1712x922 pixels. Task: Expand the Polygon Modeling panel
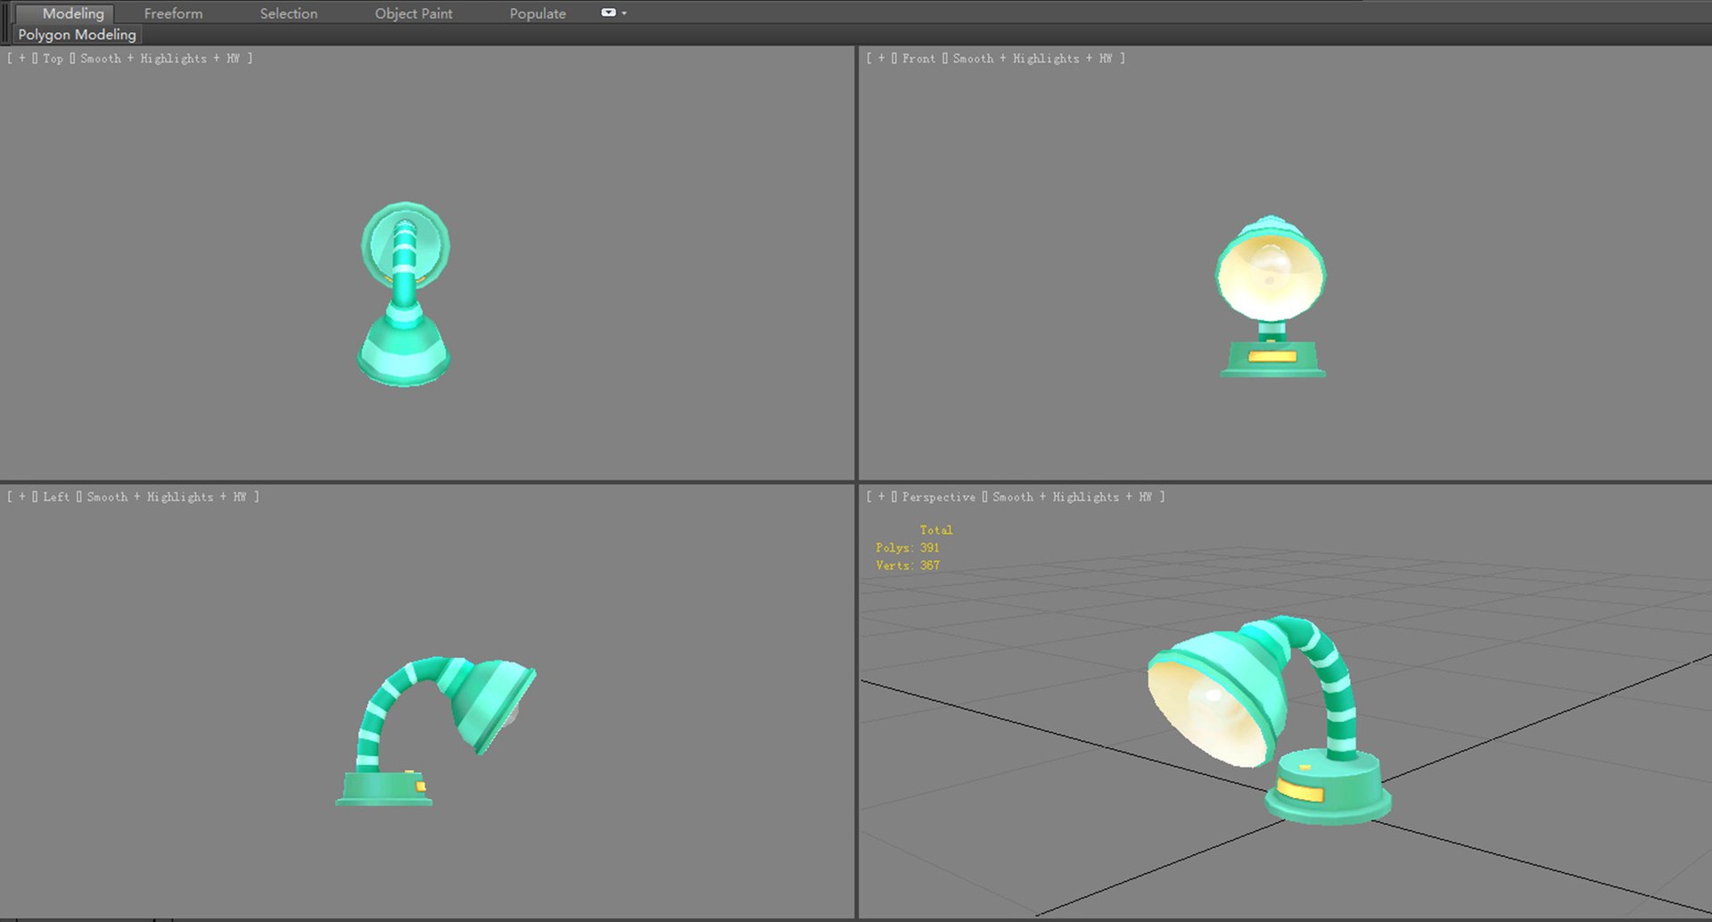tap(78, 35)
